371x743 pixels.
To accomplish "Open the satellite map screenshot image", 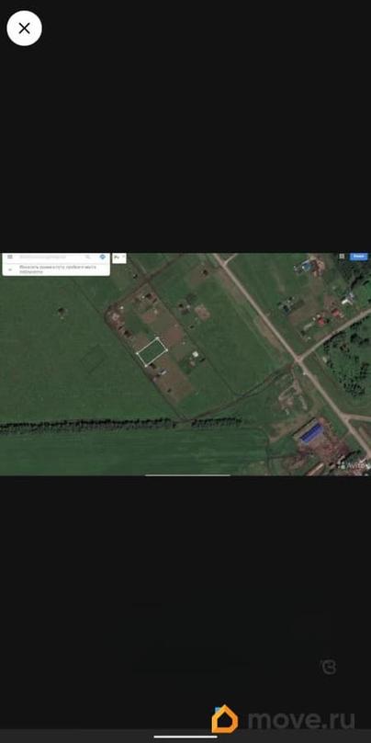I will [185, 364].
